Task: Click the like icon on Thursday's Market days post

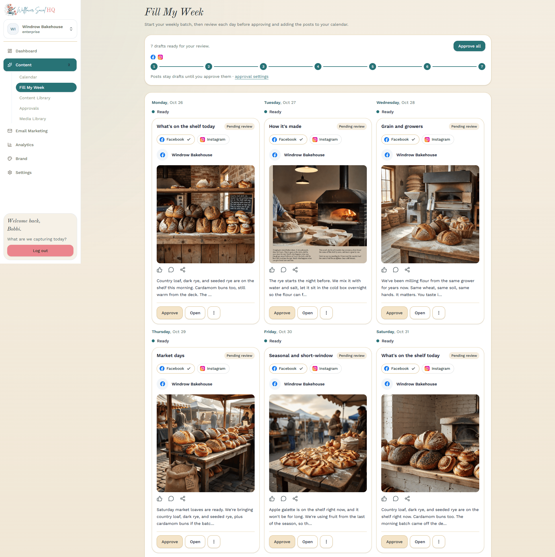Action: [x=160, y=499]
